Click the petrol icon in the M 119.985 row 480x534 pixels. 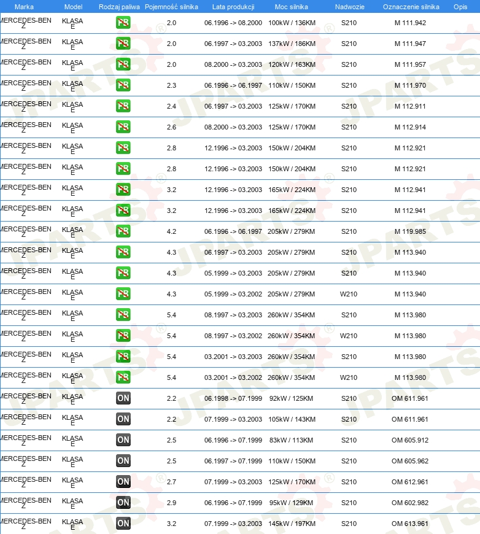(123, 231)
